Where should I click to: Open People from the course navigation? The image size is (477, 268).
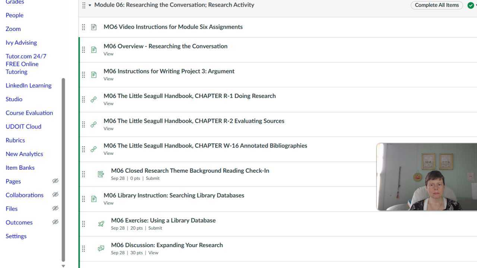[x=14, y=15]
